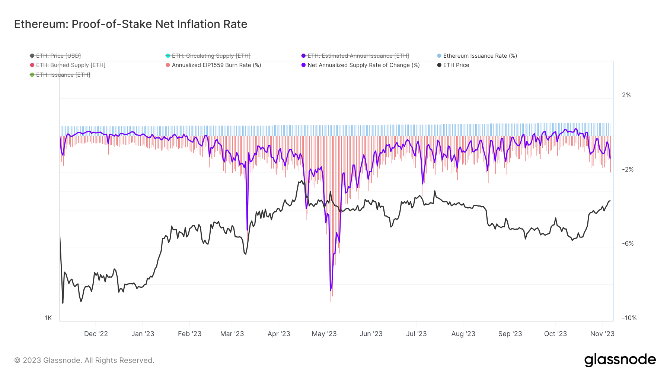
Task: Click the 2% y-axis tick label
Action: point(626,95)
